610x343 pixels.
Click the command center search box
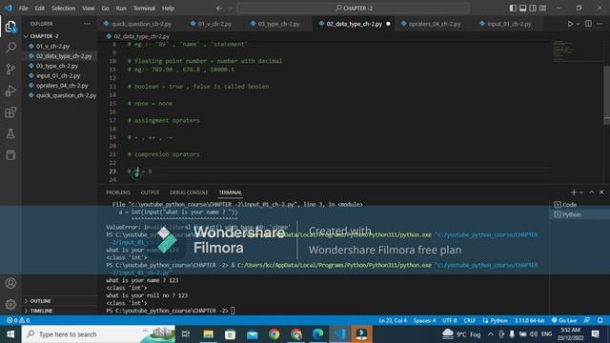pyautogui.click(x=354, y=9)
